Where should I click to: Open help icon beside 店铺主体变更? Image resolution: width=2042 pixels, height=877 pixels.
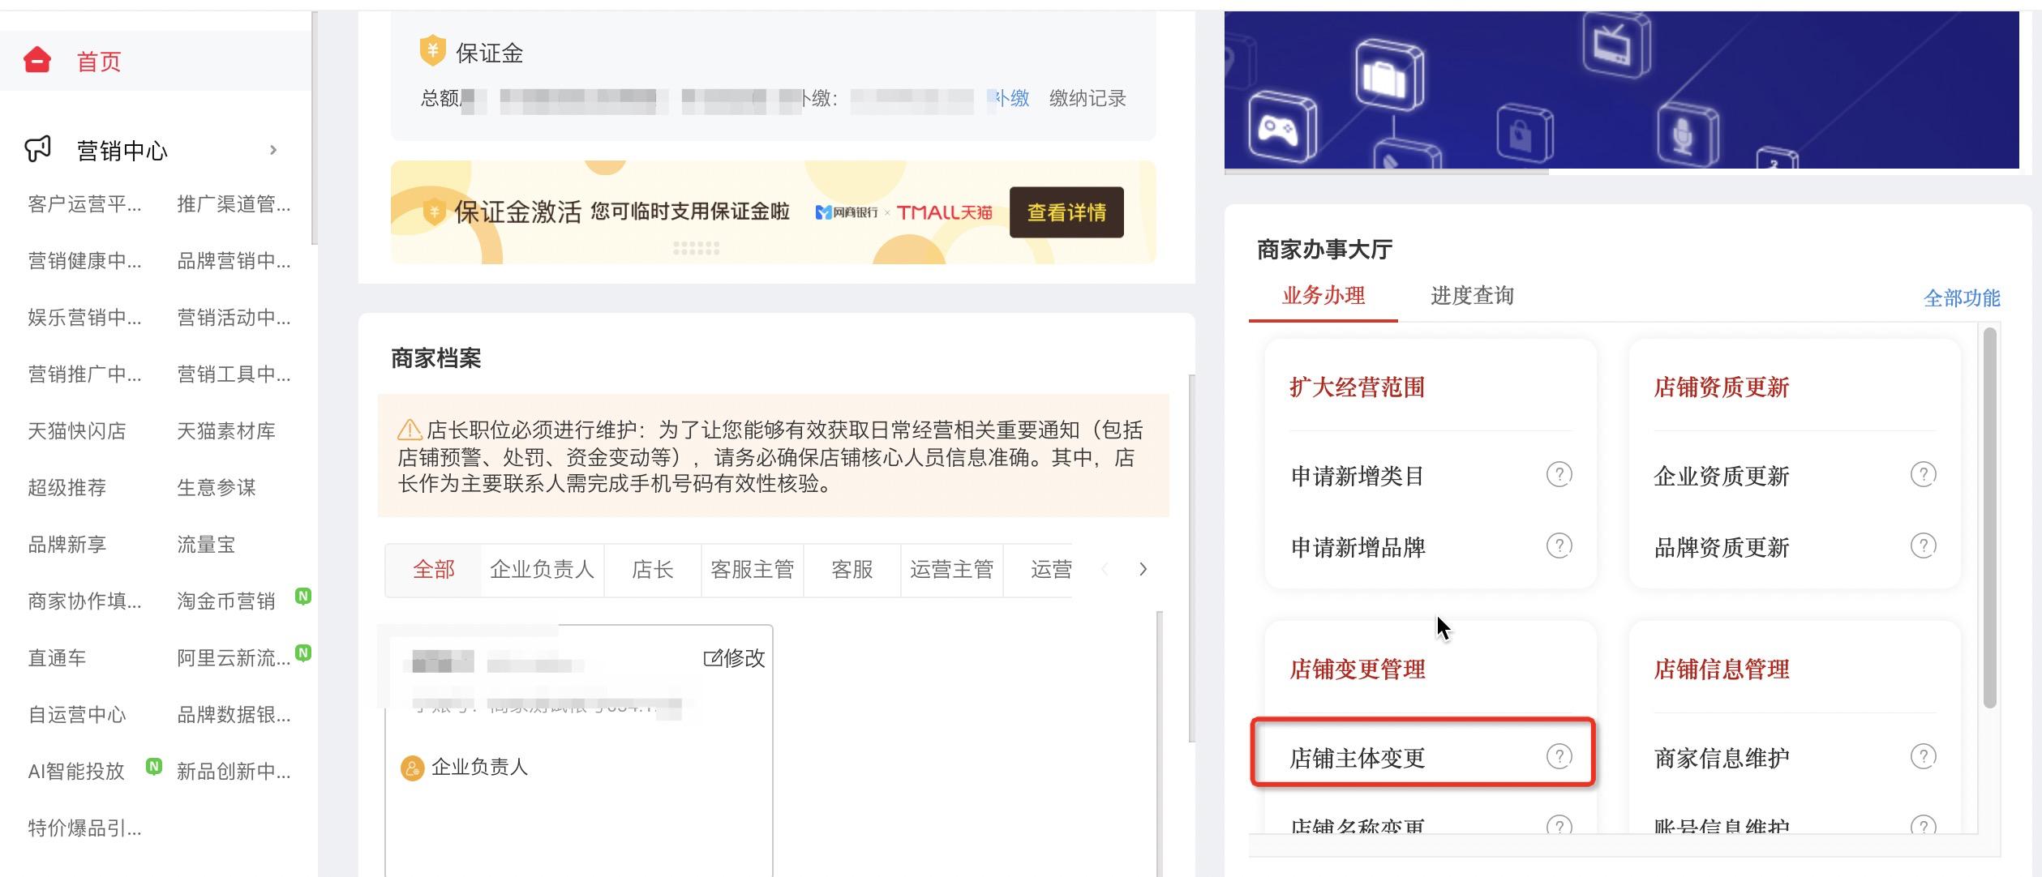pyautogui.click(x=1559, y=755)
